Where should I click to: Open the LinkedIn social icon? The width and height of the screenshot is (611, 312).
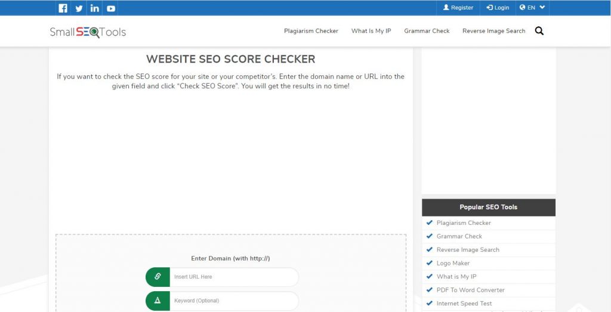[x=95, y=8]
